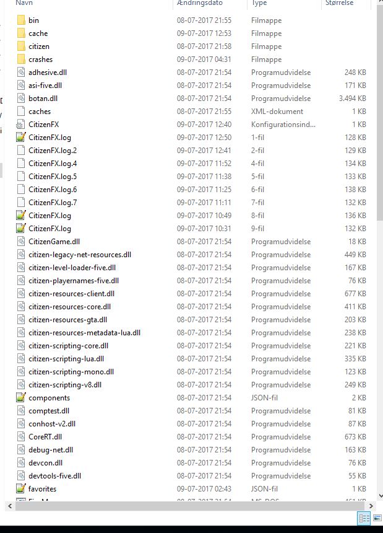Click the 3.494 KB size of botan.dll

(x=353, y=99)
